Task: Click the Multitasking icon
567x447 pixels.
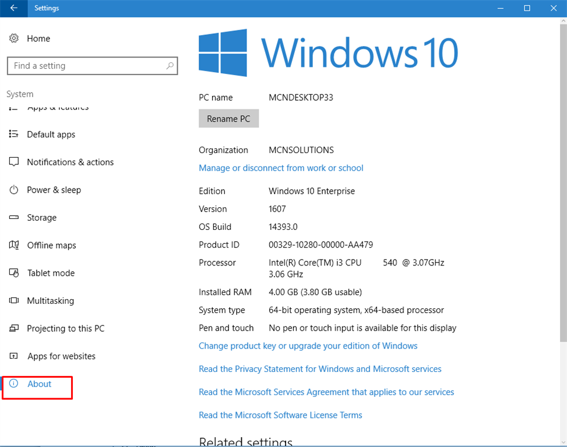Action: (x=14, y=300)
